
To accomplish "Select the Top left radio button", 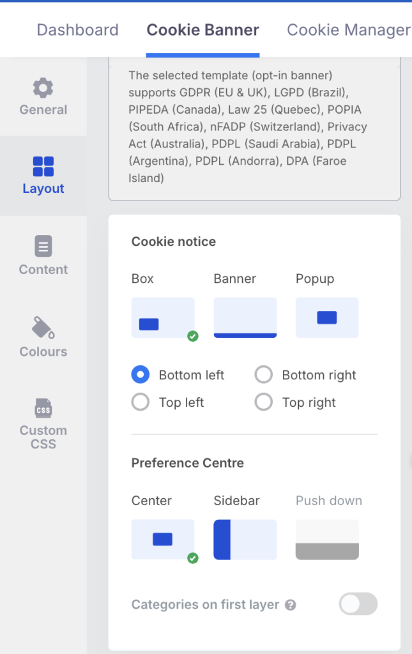I will click(141, 402).
